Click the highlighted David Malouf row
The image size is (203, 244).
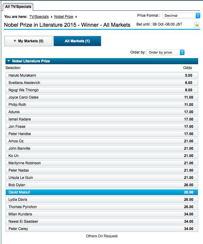[x=101, y=192]
